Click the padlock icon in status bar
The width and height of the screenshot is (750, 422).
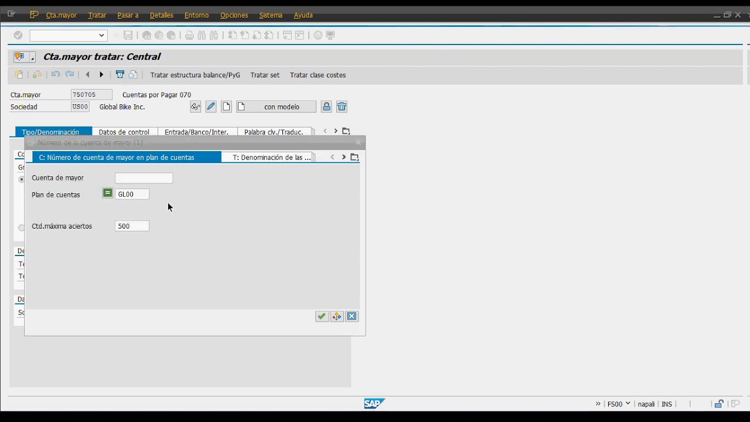tap(719, 404)
